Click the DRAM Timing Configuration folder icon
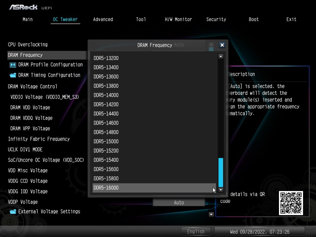The width and height of the screenshot is (316, 237). (x=13, y=75)
